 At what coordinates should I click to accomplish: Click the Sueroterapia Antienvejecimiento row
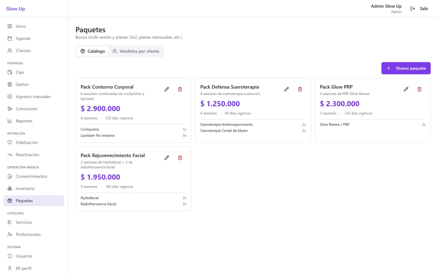tap(253, 125)
